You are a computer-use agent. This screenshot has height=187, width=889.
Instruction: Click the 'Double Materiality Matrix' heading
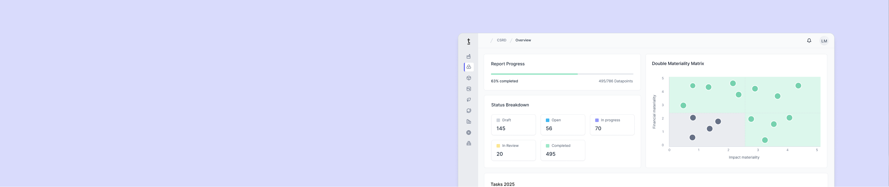pyautogui.click(x=678, y=63)
